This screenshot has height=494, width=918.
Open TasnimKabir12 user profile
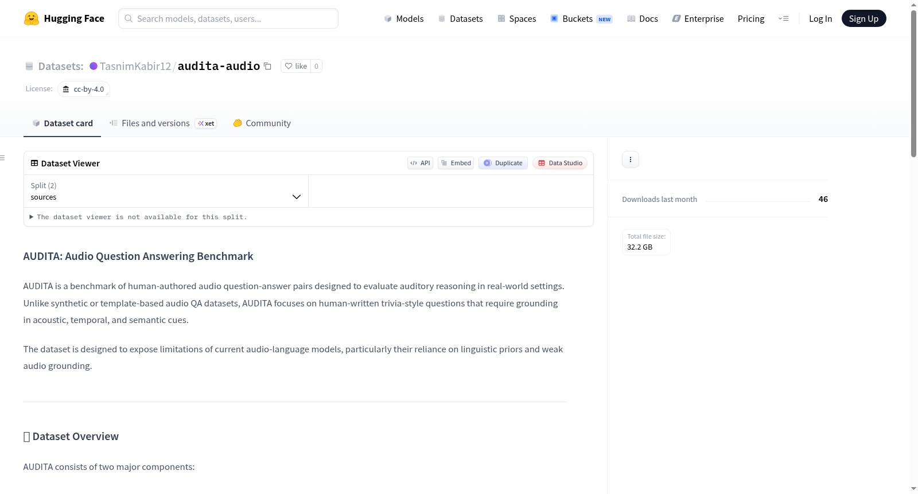click(135, 66)
